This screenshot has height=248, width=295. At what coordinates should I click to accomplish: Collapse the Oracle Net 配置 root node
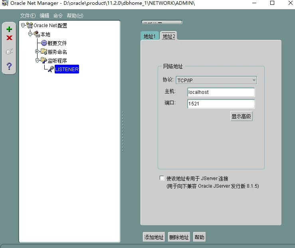[23, 25]
